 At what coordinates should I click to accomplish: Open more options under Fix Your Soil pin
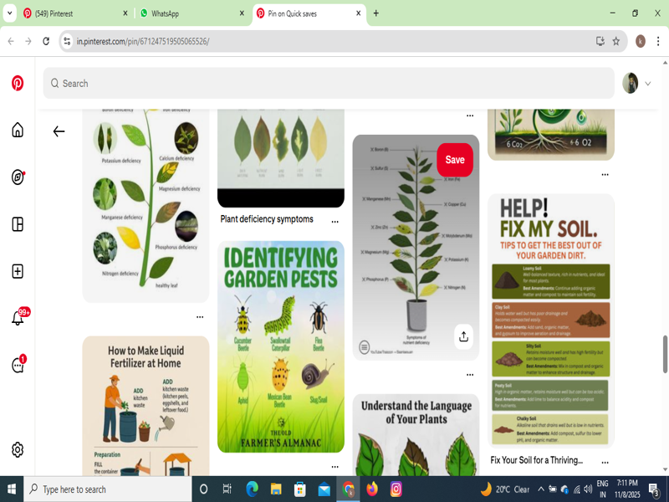point(605,462)
